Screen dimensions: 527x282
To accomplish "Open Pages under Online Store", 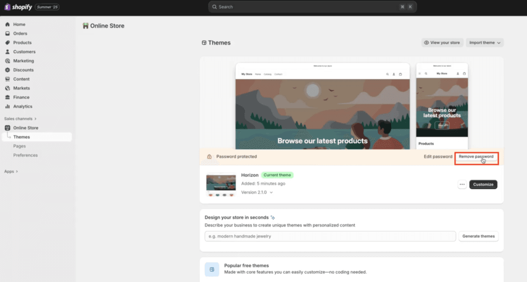I will pyautogui.click(x=20, y=146).
